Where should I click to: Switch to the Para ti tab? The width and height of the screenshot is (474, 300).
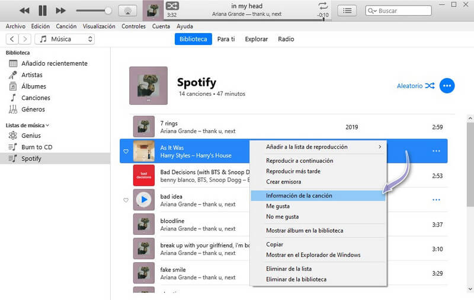pos(226,39)
